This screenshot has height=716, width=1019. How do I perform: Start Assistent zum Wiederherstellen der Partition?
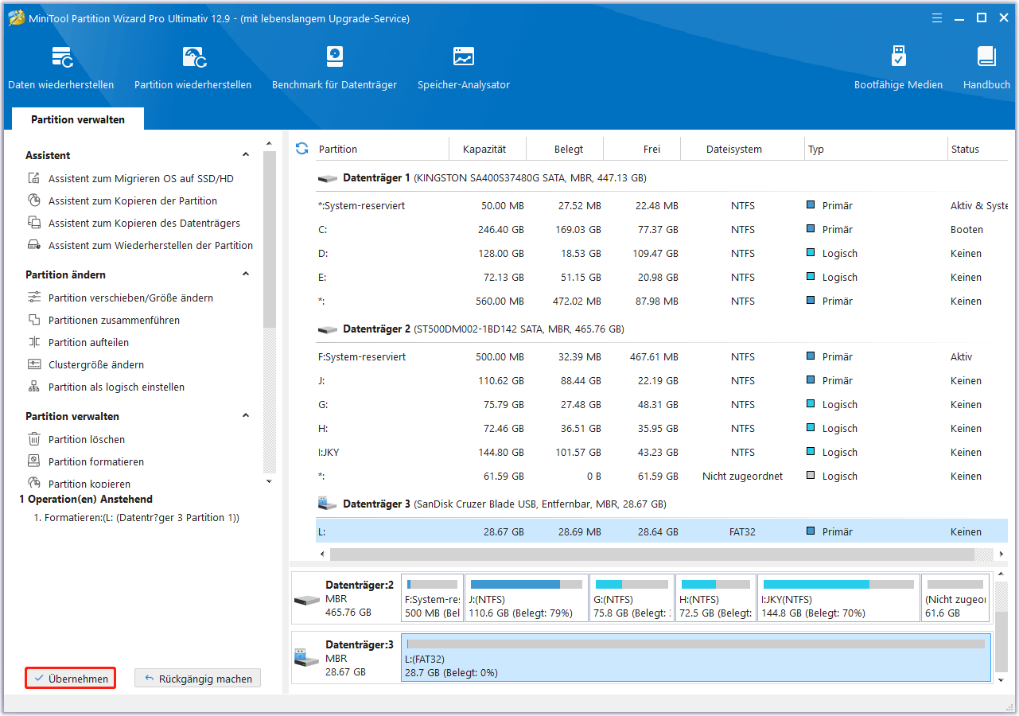(140, 246)
